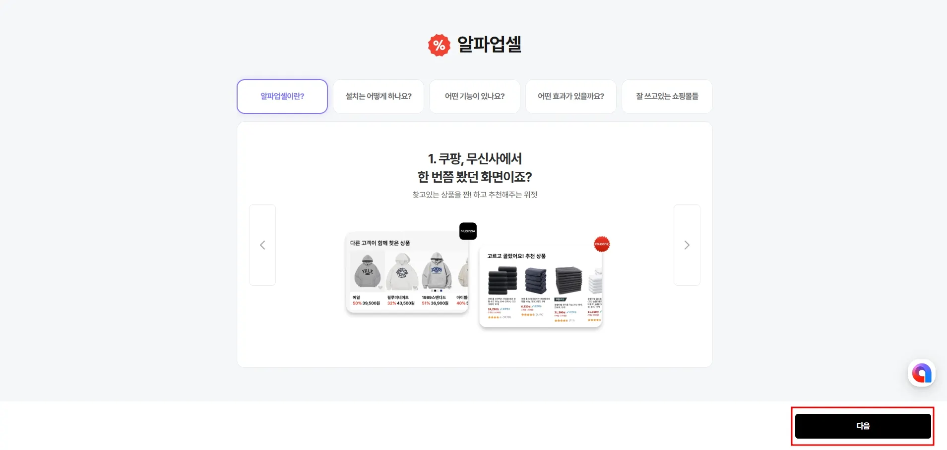Click the first black towel stack image
The width and height of the screenshot is (947, 450).
point(503,280)
